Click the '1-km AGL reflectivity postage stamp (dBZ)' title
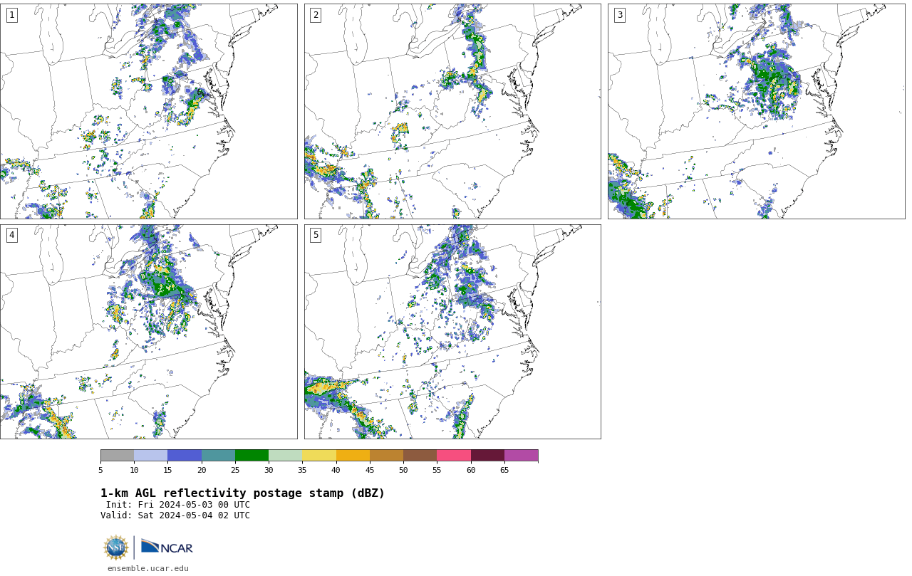 (x=242, y=493)
